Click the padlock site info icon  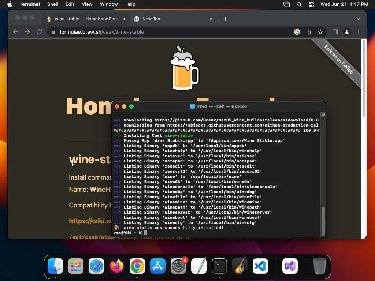[x=54, y=32]
